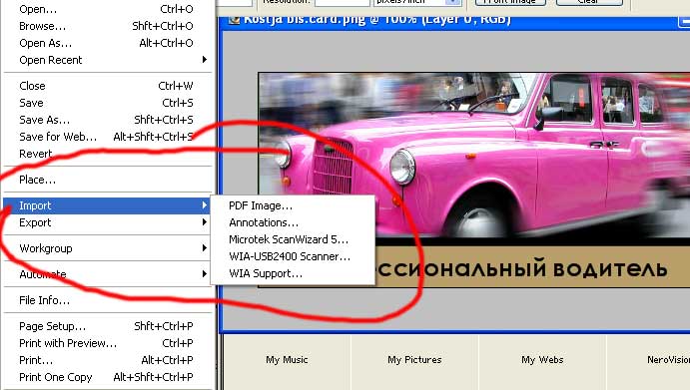Choose Close in the File menu
Screen dimensions: 690x390
coord(108,86)
